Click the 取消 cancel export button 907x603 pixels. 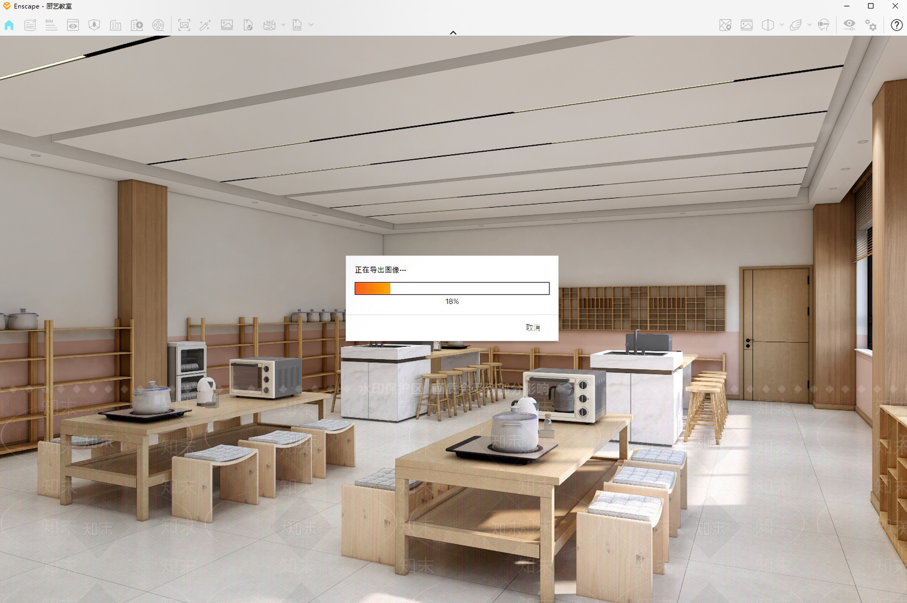(533, 328)
